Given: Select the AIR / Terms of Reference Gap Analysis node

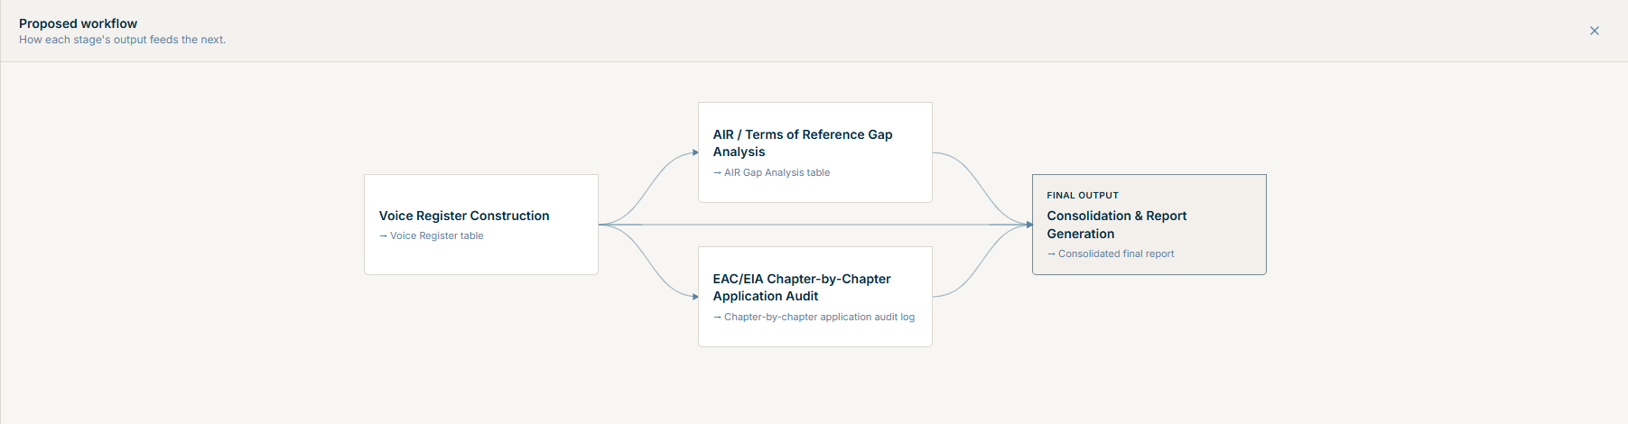Looking at the screenshot, I should coord(815,152).
